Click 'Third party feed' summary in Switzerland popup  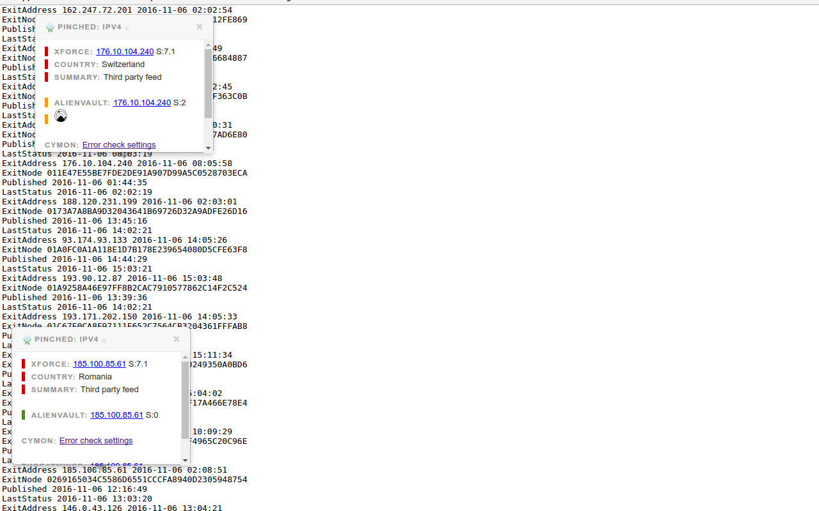click(x=132, y=77)
